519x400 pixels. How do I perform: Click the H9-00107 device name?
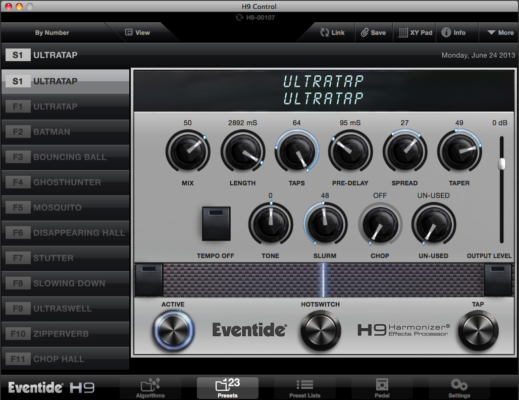(x=261, y=18)
